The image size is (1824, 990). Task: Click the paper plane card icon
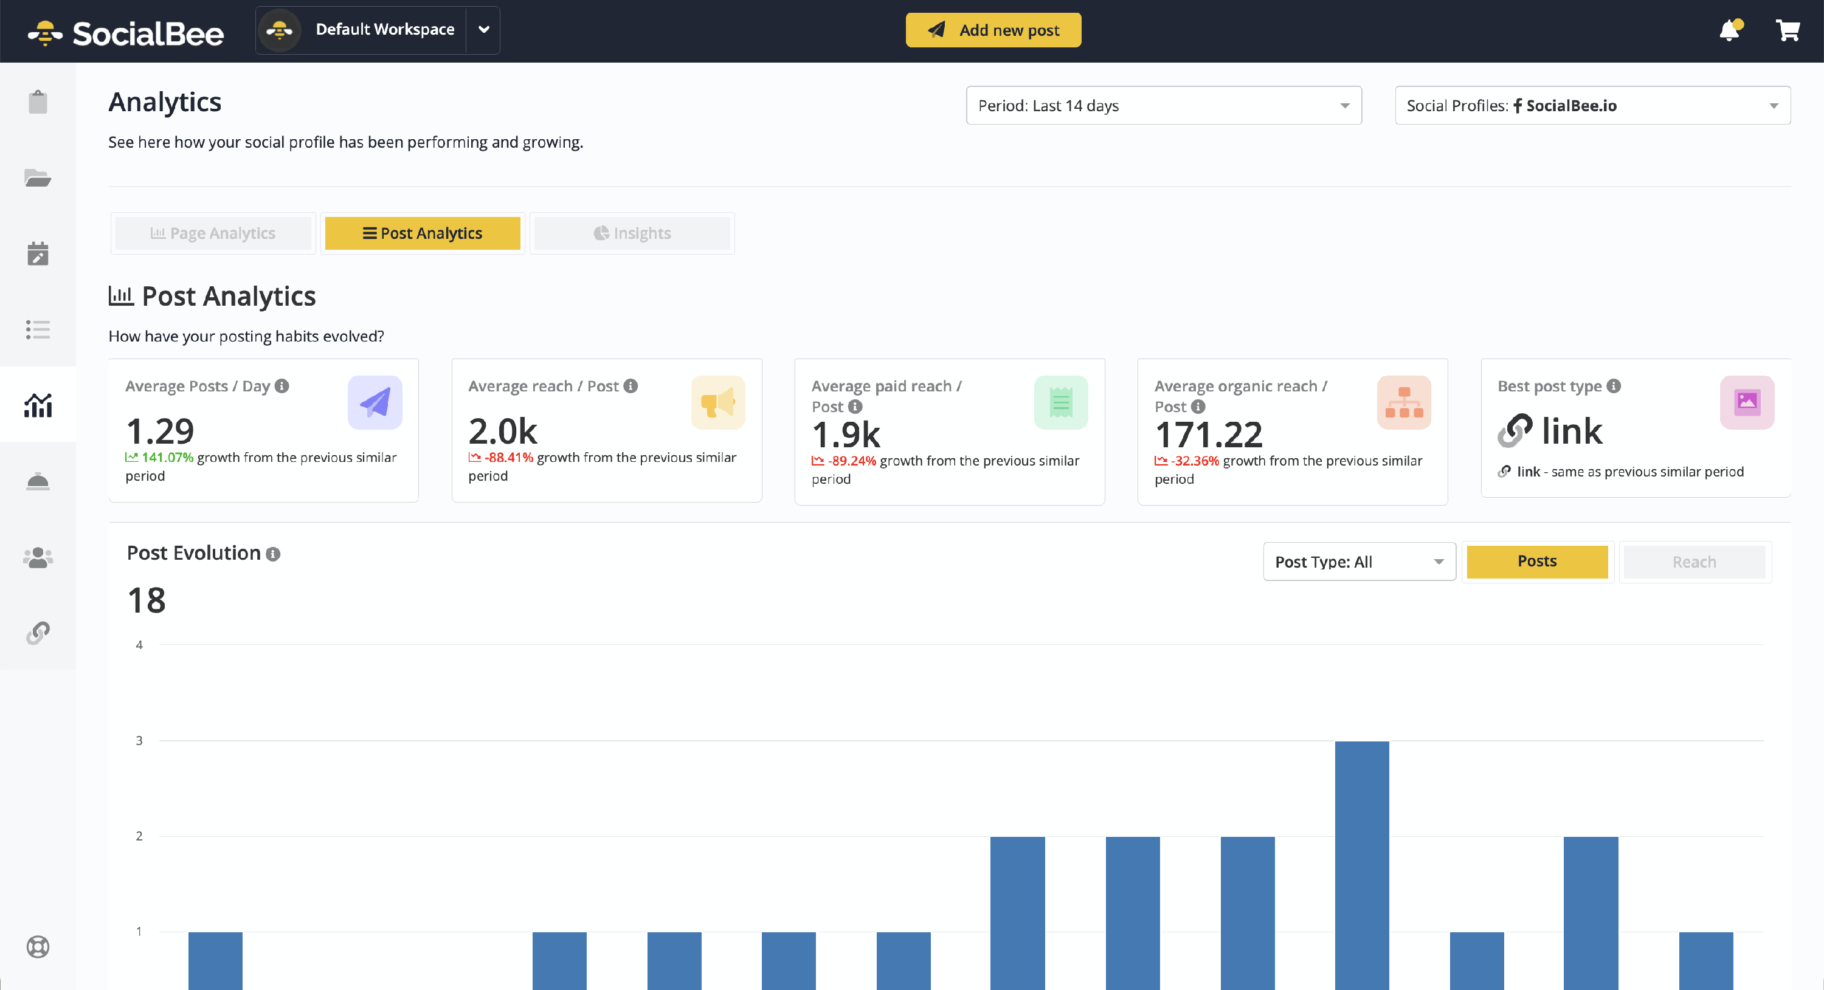[x=375, y=402]
